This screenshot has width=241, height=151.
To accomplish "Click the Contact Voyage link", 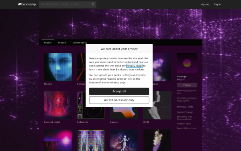I will pos(185,112).
